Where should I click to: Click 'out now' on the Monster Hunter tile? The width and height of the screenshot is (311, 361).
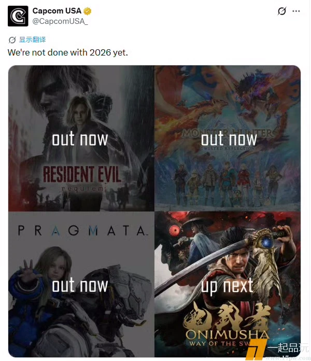point(229,139)
